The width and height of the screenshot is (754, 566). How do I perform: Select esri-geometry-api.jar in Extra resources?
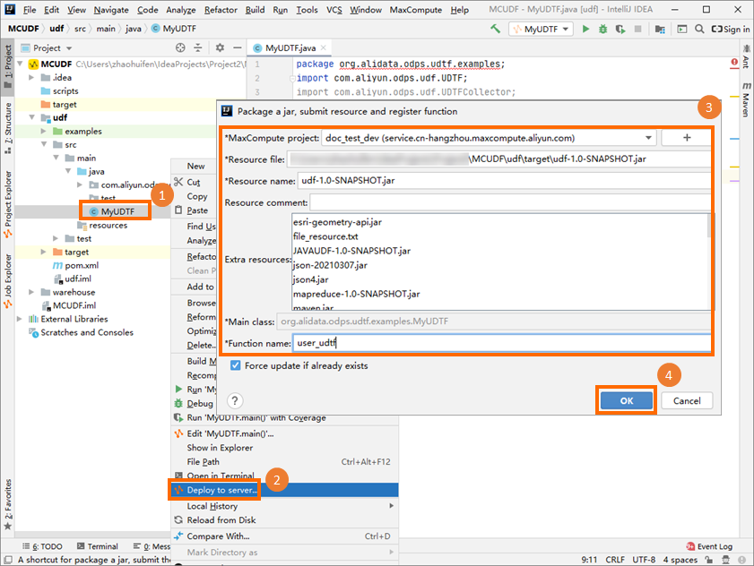338,222
